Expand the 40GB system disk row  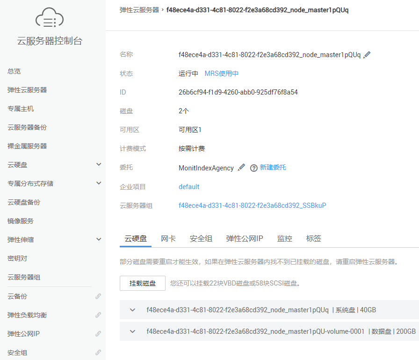click(x=133, y=310)
